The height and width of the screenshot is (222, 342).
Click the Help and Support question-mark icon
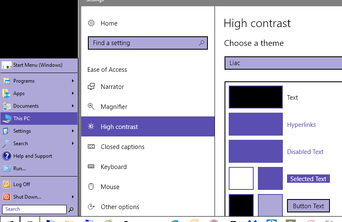(x=7, y=156)
